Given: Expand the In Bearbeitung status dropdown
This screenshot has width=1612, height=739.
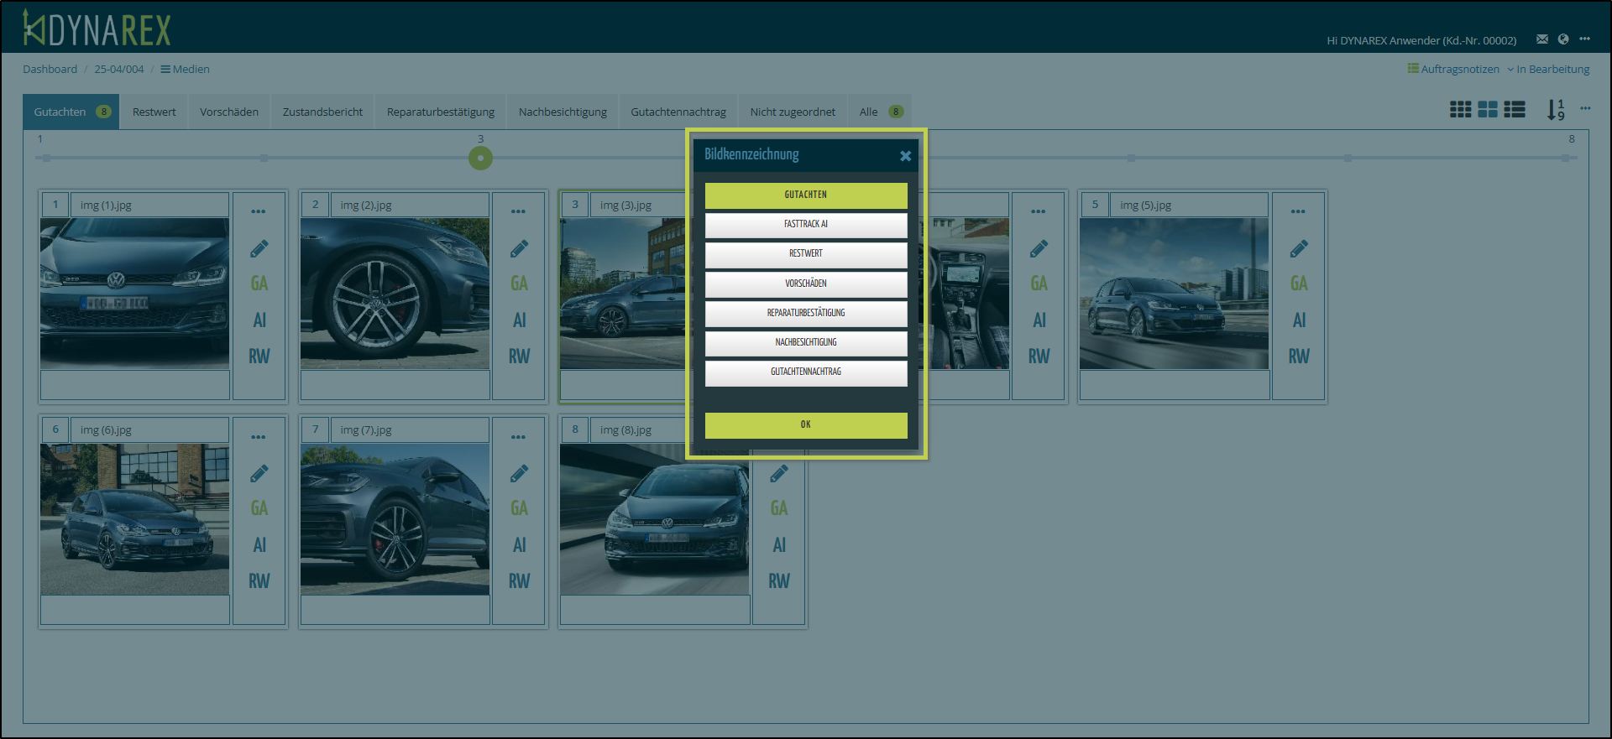Looking at the screenshot, I should (1547, 69).
